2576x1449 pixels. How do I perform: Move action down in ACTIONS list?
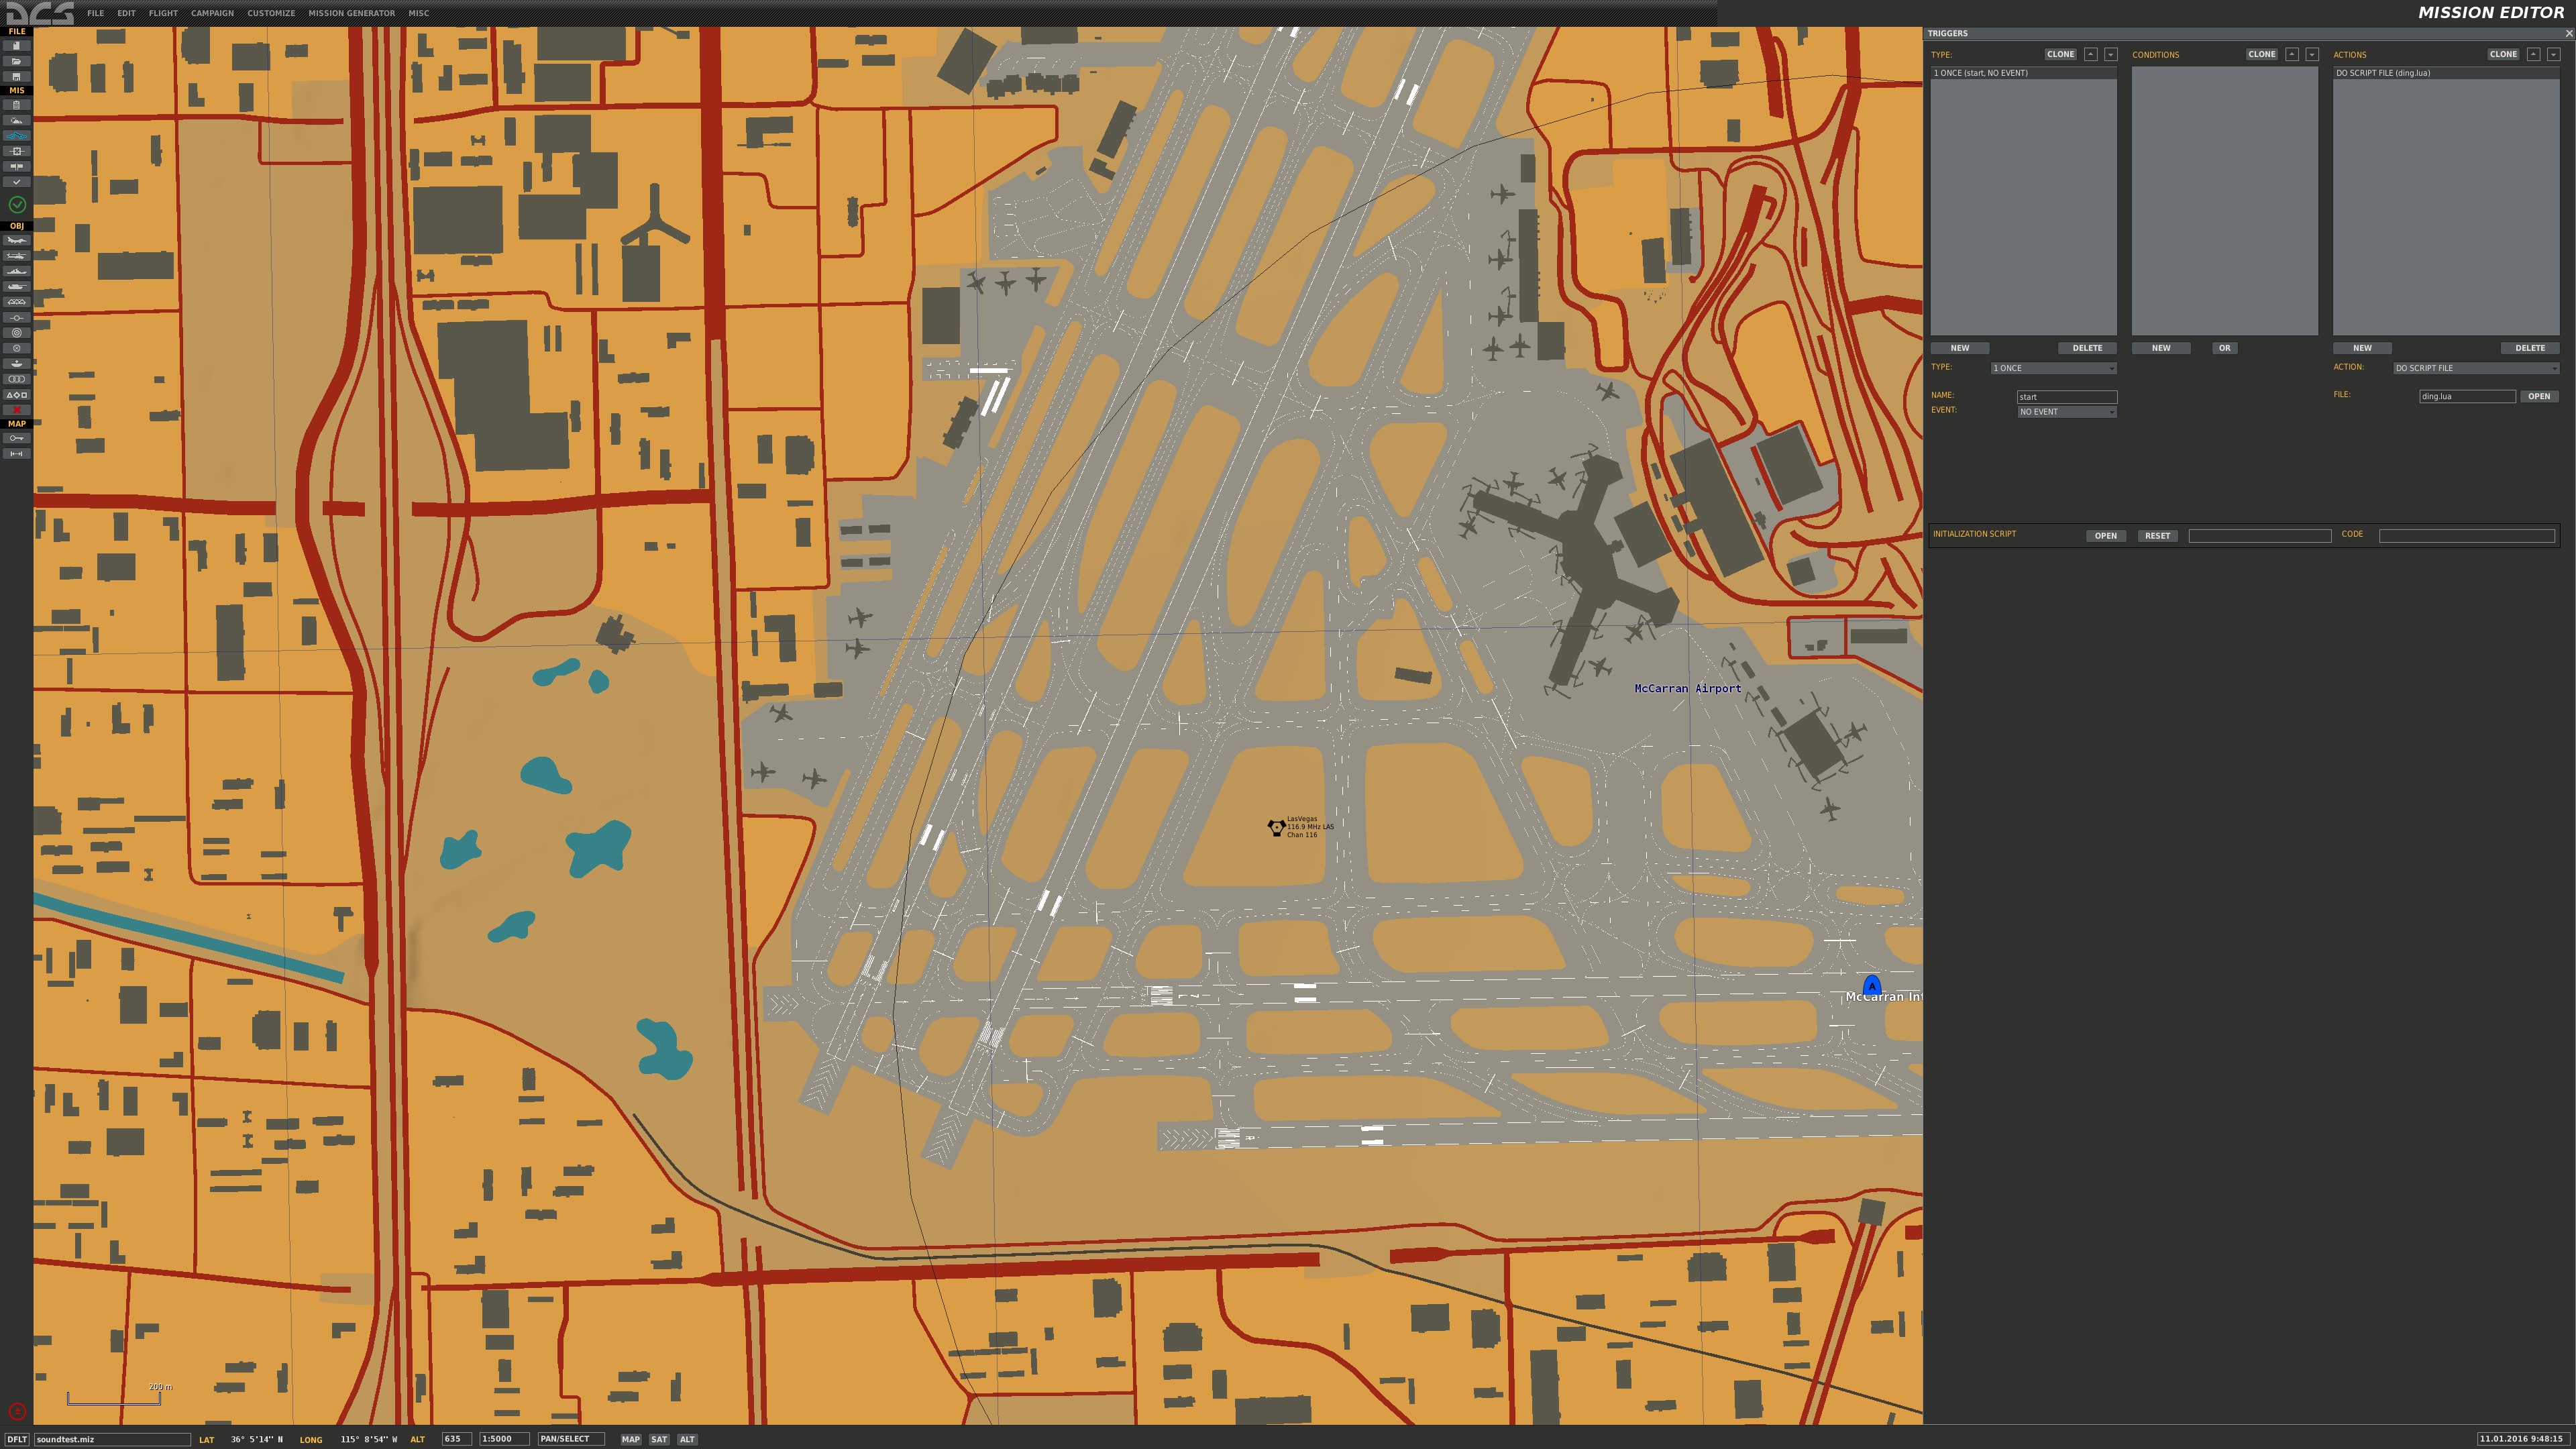(2553, 54)
